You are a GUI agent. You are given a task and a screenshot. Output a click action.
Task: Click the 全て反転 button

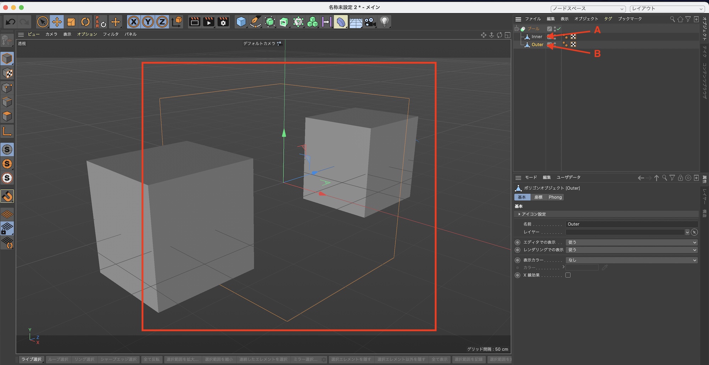point(151,359)
